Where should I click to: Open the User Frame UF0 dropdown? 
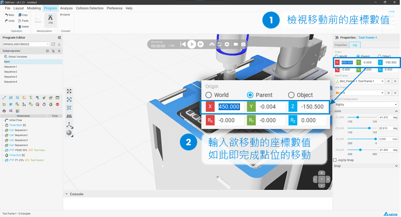pos(360,93)
